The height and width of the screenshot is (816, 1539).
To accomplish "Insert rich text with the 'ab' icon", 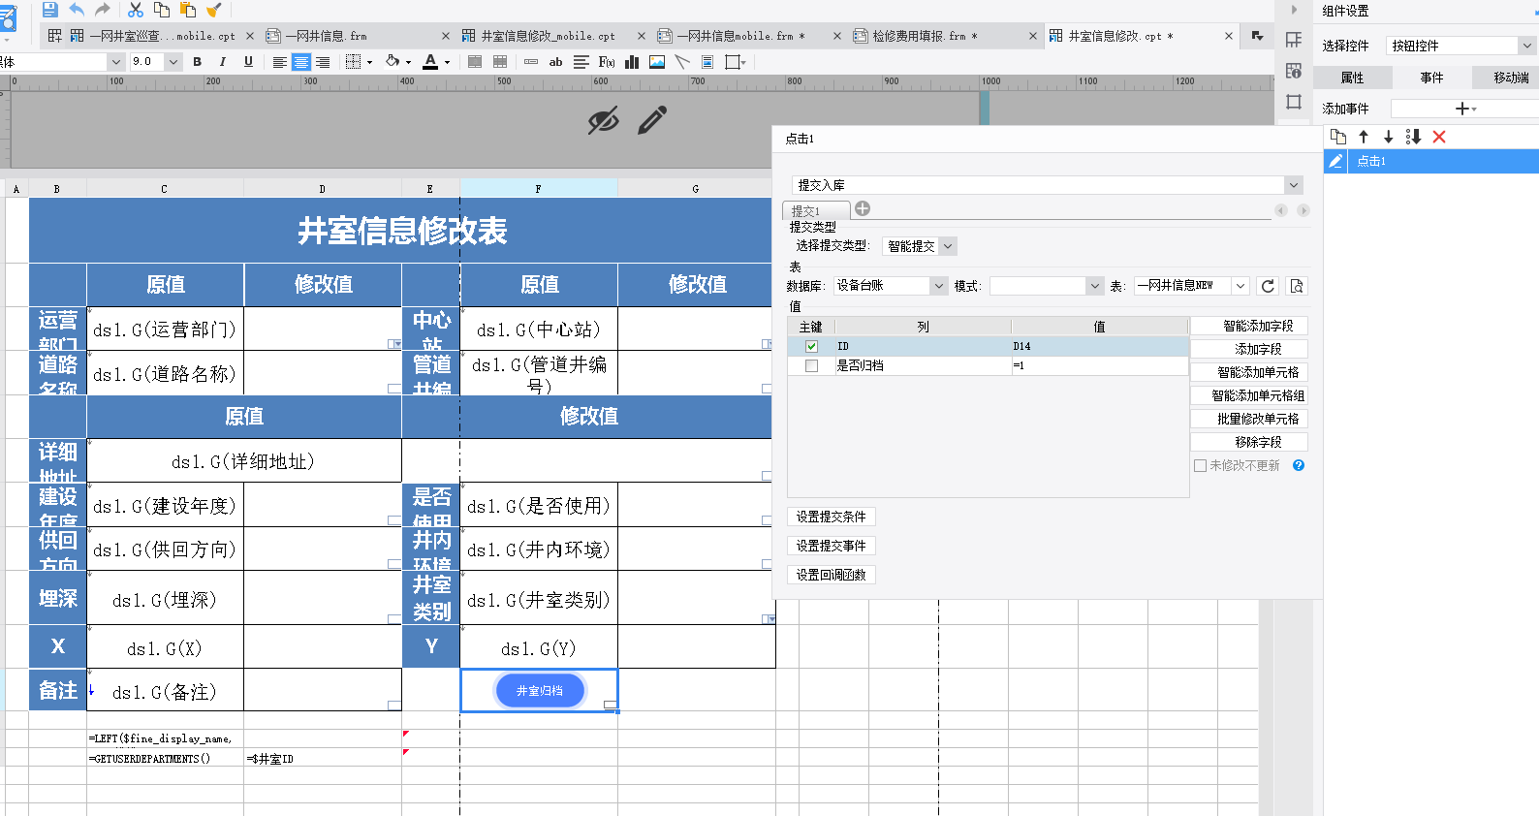I will point(555,62).
